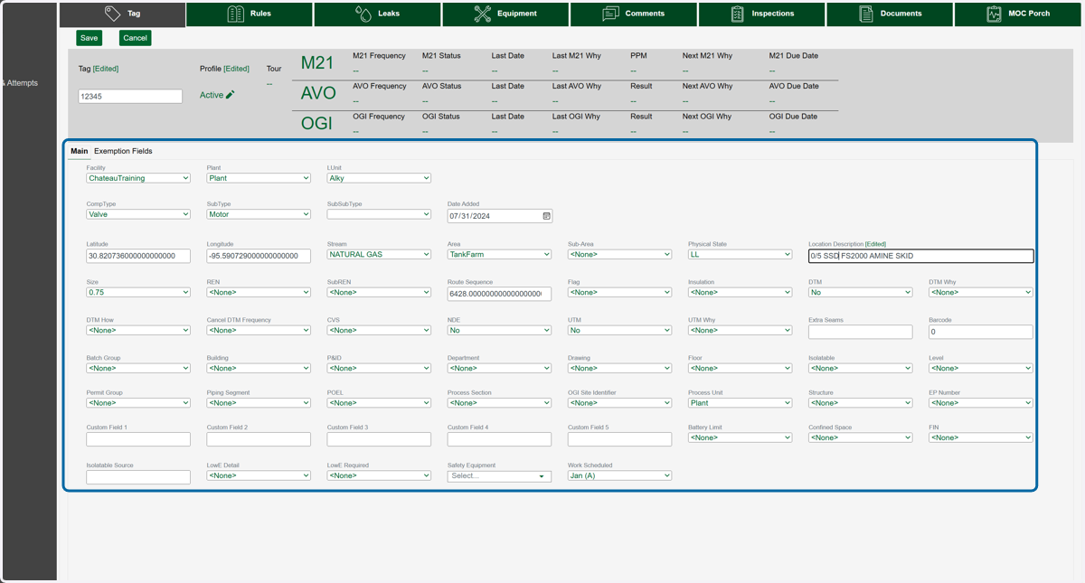
Task: Open the NDE dropdown showing No
Action: pos(499,330)
